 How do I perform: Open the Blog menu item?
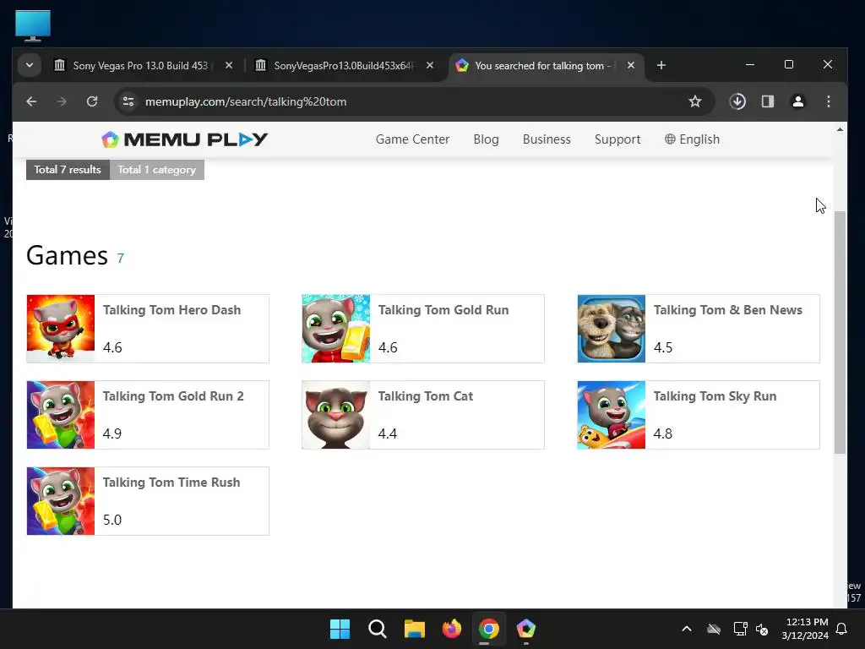tap(486, 139)
